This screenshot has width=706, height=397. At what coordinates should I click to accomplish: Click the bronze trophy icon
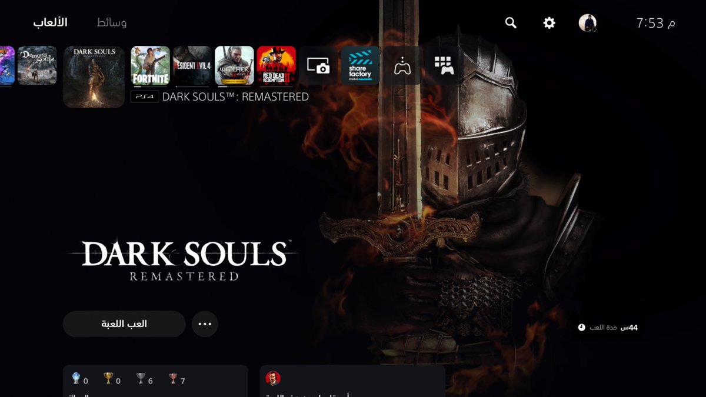click(172, 379)
